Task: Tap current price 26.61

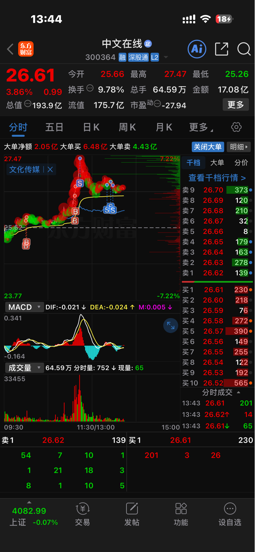Action: 31,75
